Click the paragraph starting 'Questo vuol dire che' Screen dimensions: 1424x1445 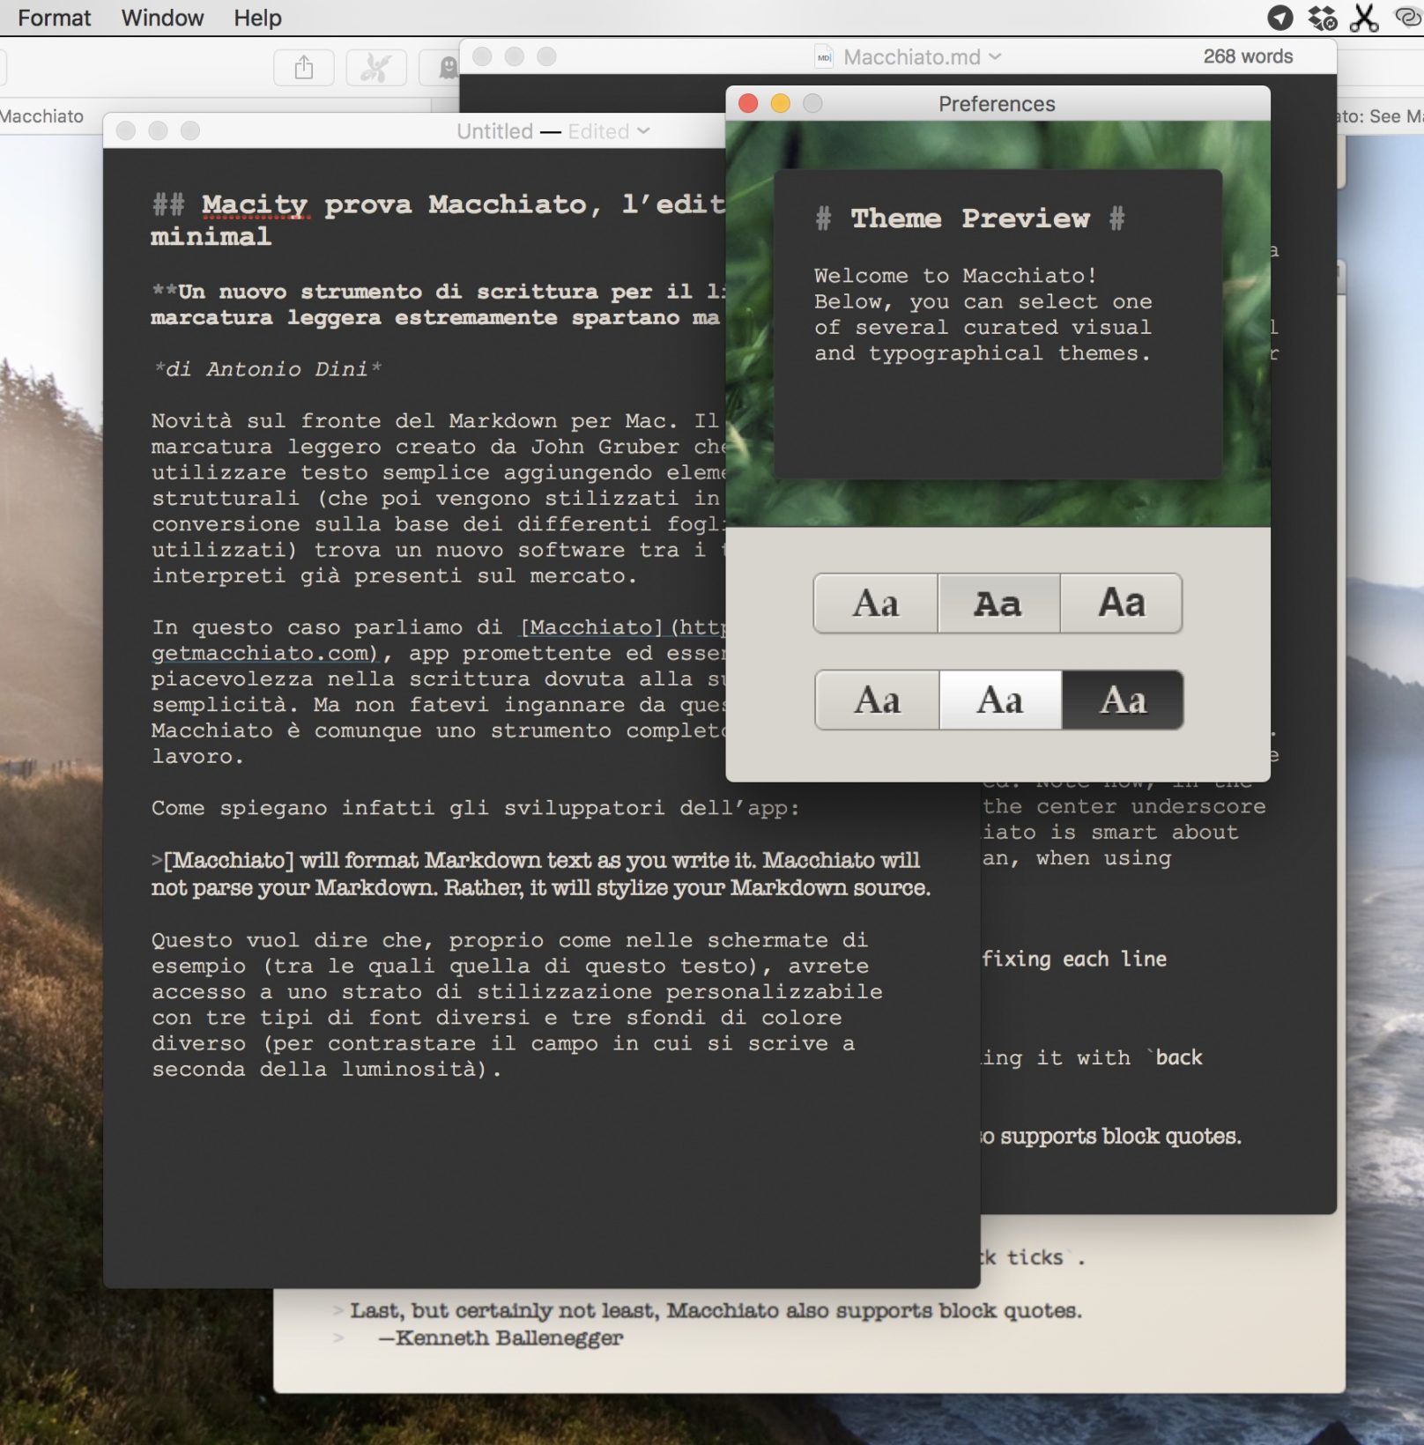click(517, 1004)
